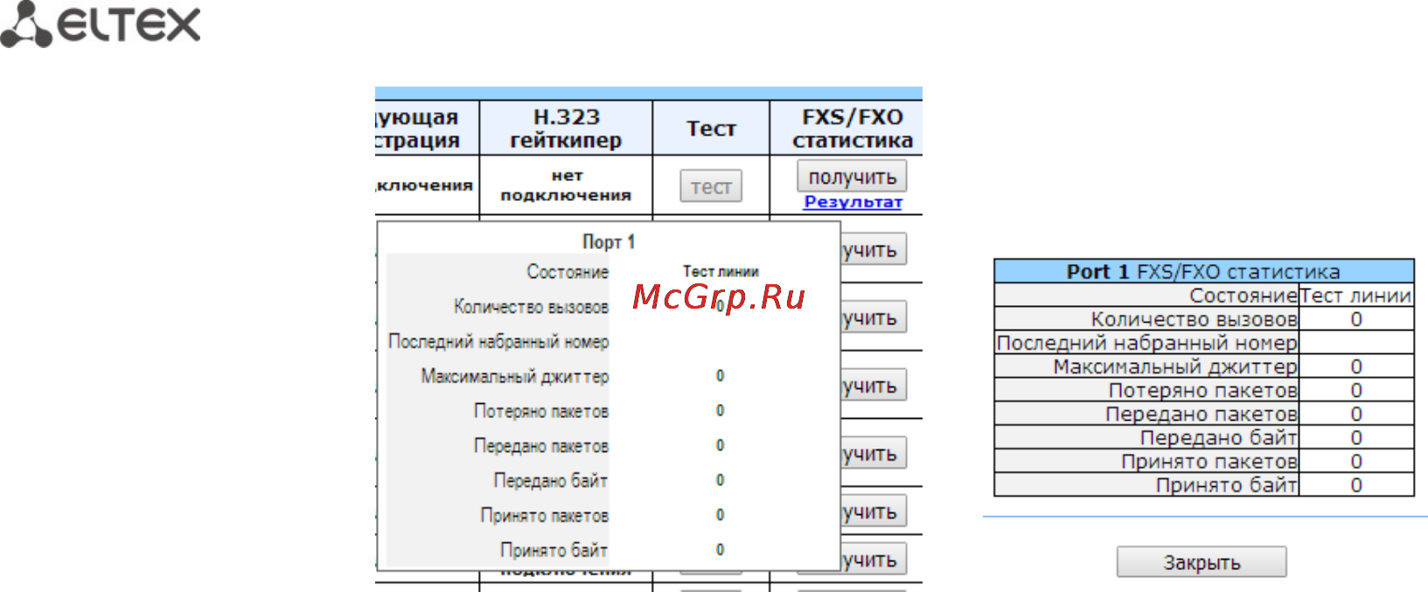Click the нет подключения cell
Image resolution: width=1428 pixels, height=592 pixels.
pyautogui.click(x=566, y=185)
